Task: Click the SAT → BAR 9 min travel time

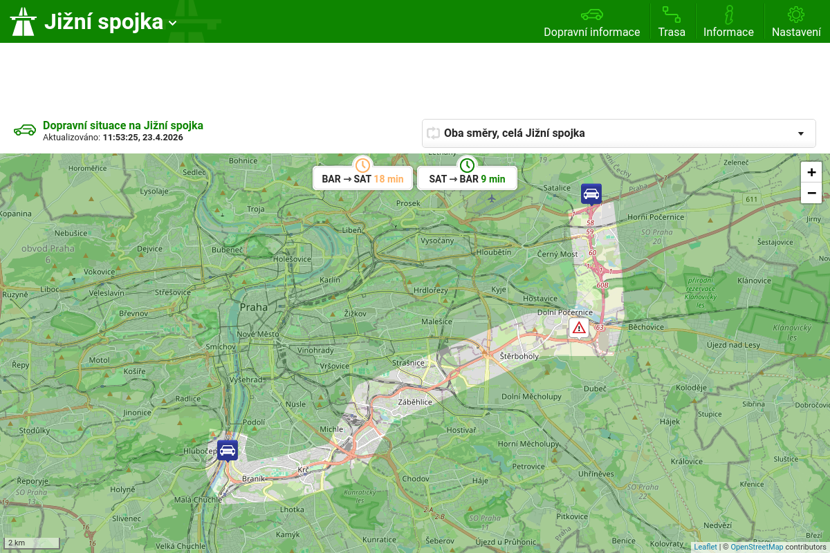Action: [x=467, y=179]
